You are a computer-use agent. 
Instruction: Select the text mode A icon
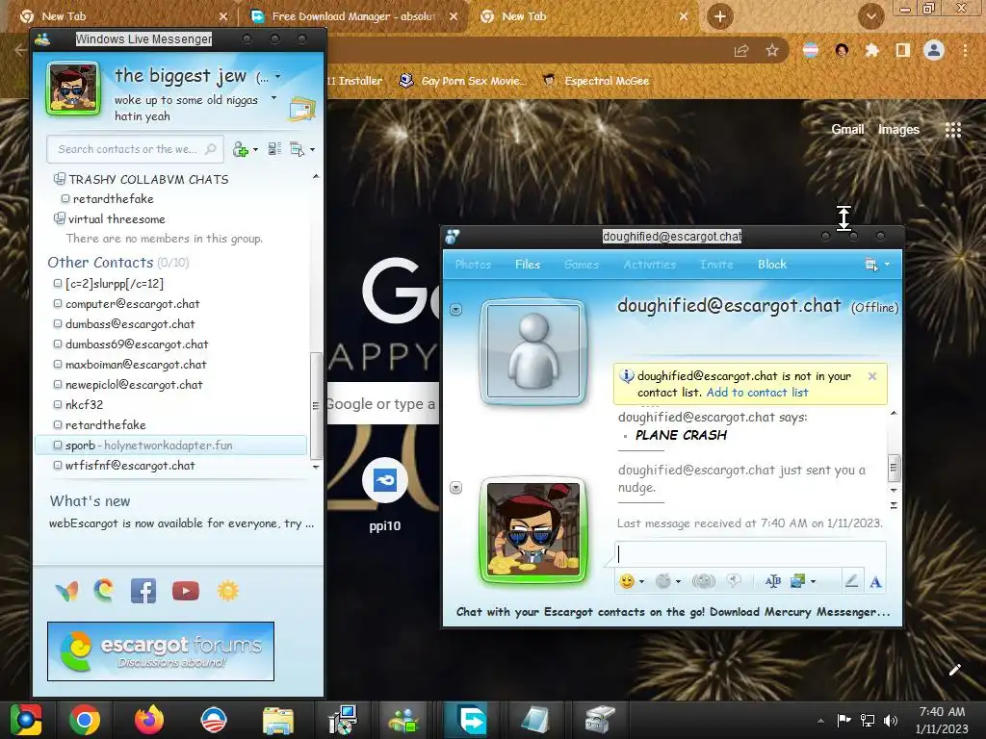tap(875, 582)
